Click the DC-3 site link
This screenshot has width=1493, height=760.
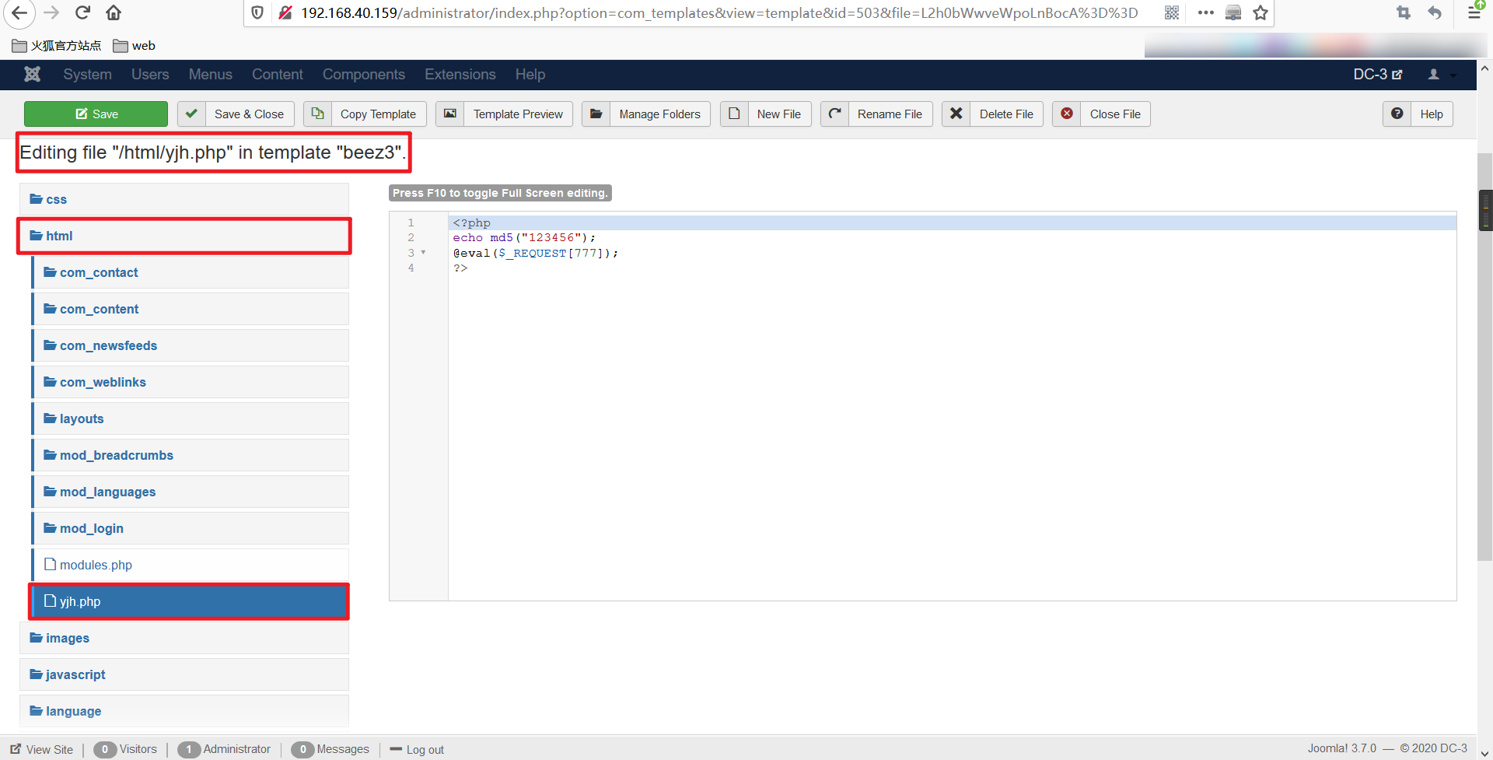point(1377,74)
